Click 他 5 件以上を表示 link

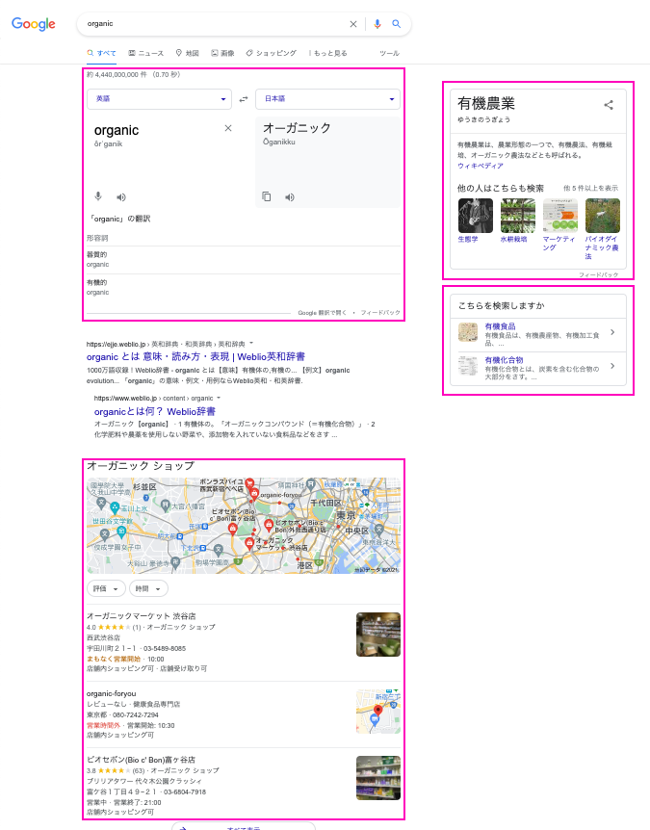coord(590,188)
